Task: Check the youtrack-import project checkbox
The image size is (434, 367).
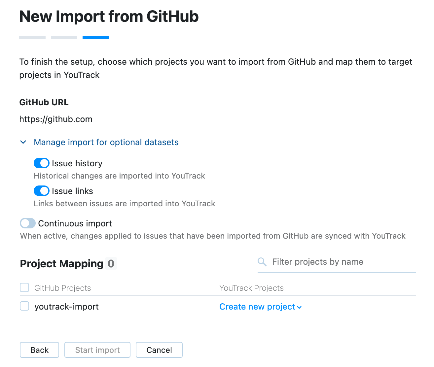Action: coord(24,306)
